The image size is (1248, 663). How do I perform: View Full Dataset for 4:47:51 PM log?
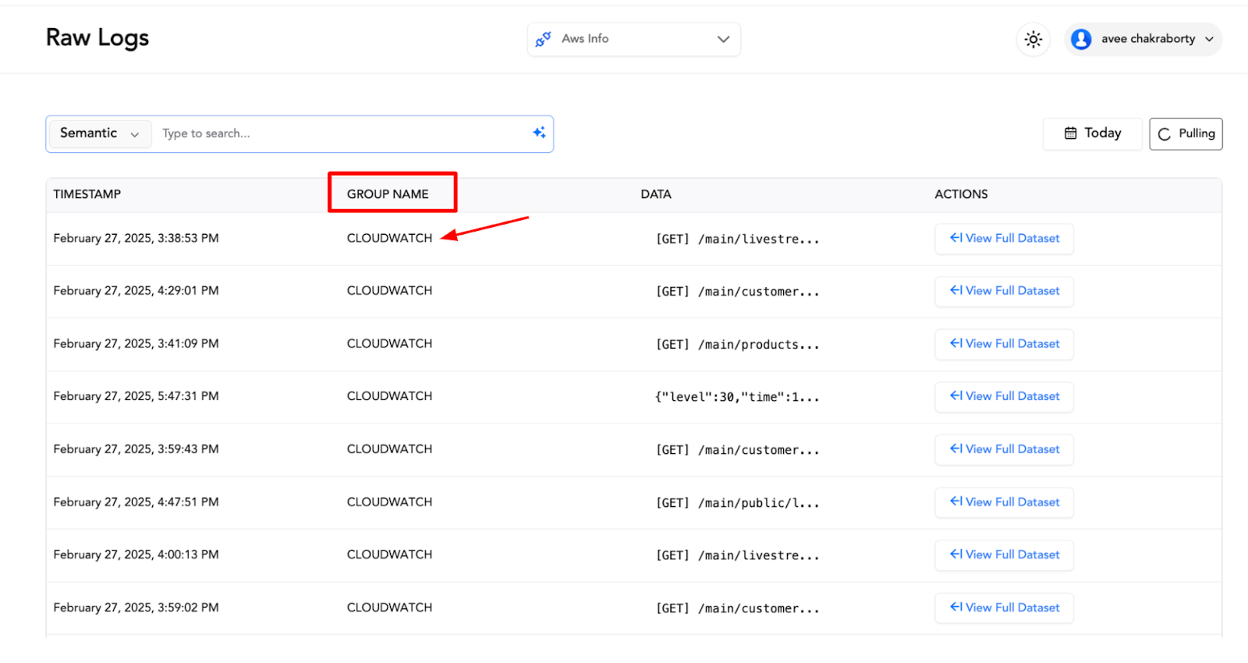coord(1005,502)
